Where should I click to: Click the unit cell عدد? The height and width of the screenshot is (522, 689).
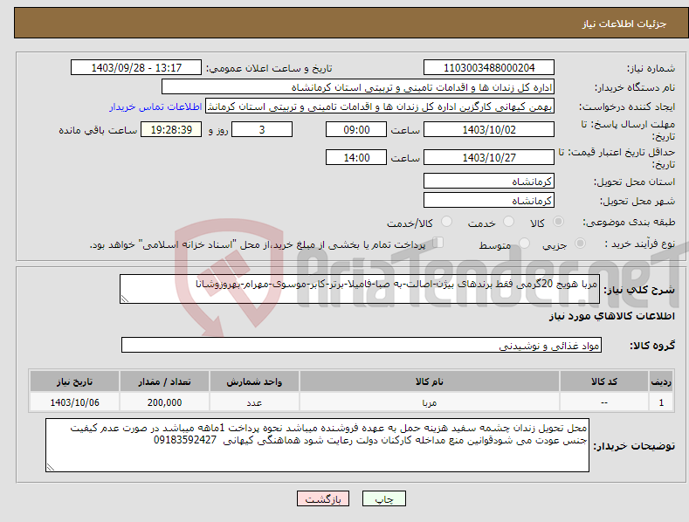click(254, 402)
